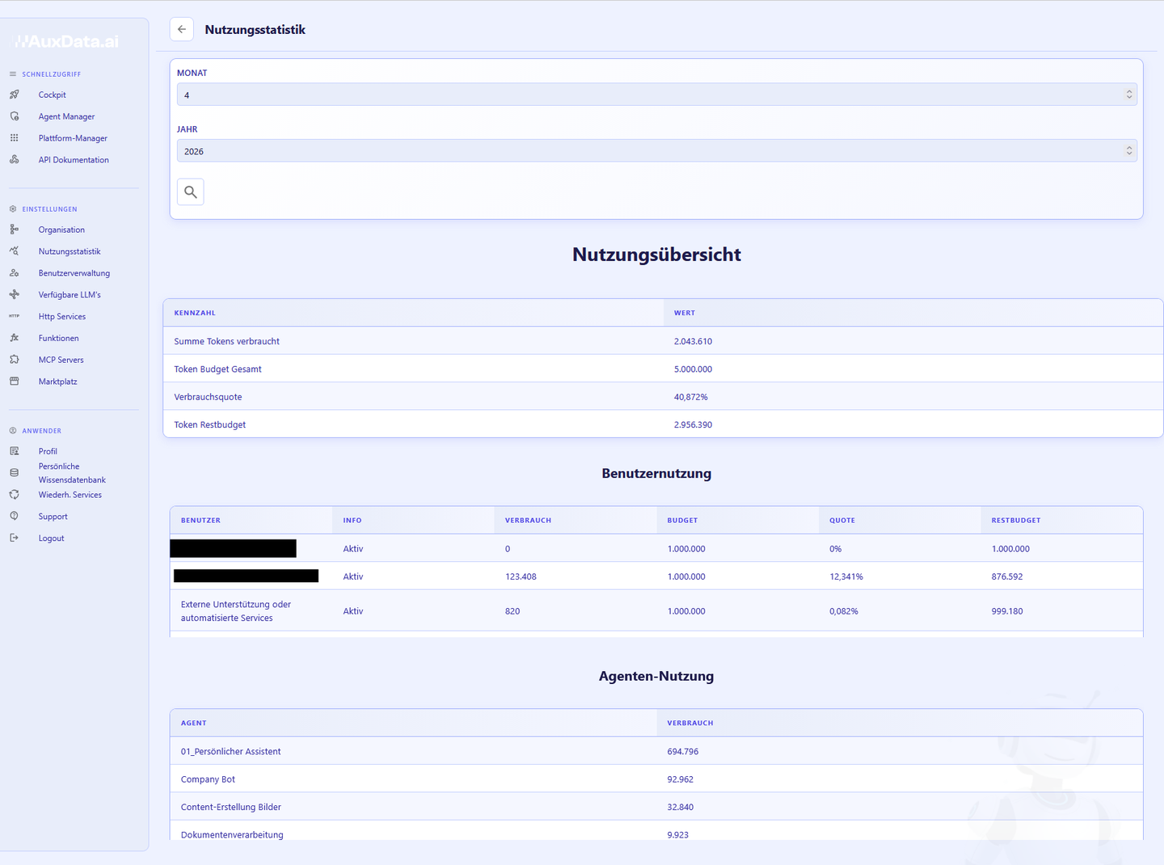1164x865 pixels.
Task: Click the 'Company Bot' agent row
Action: [656, 779]
